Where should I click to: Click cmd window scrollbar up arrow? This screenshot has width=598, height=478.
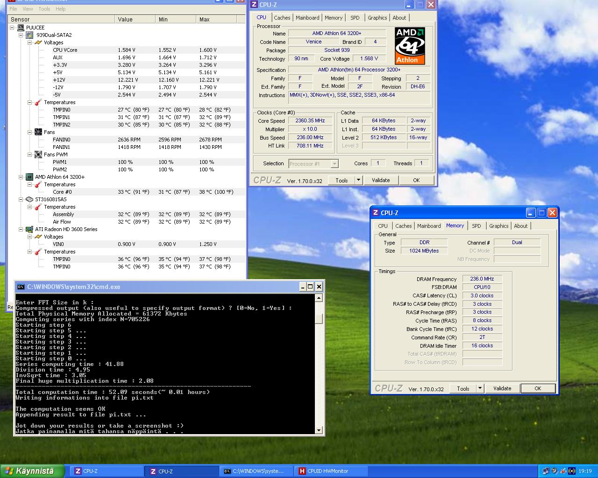coord(319,298)
